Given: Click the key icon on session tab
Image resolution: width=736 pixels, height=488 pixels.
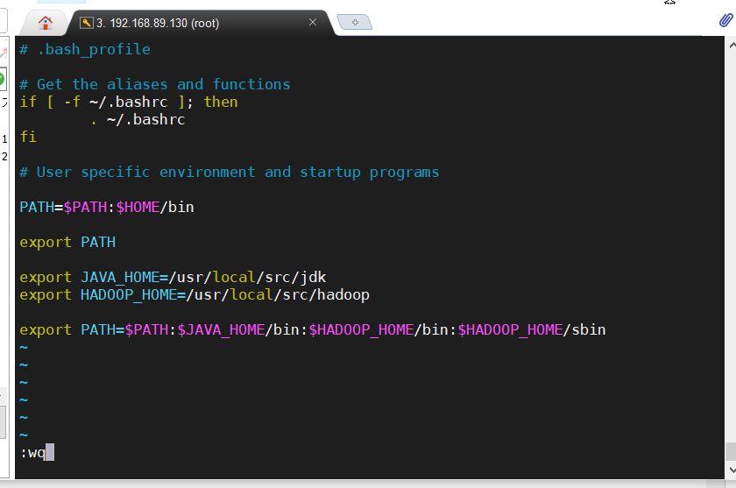Looking at the screenshot, I should 87,23.
